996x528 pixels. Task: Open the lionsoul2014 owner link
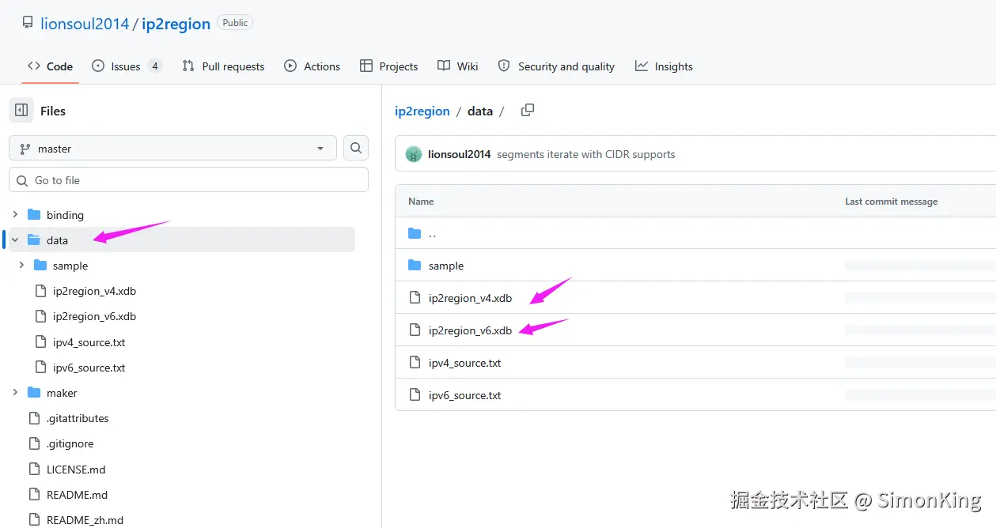click(85, 24)
